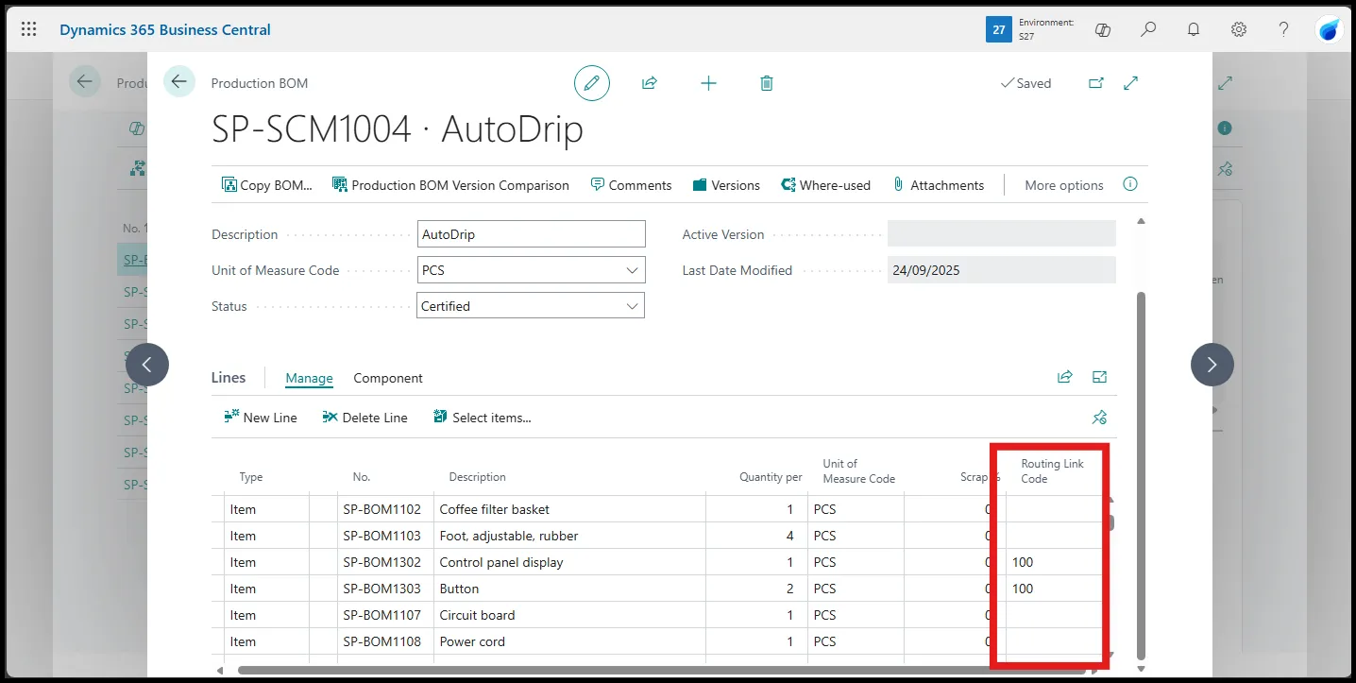This screenshot has width=1356, height=683.
Task: Expand the BOM card to full screen
Action: [x=1131, y=83]
